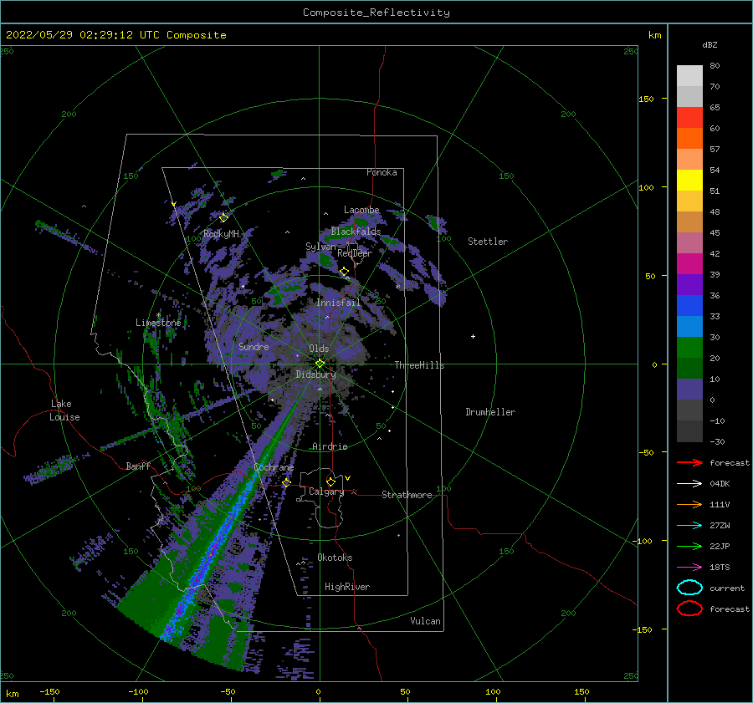Click the Strathmore label

pos(407,495)
